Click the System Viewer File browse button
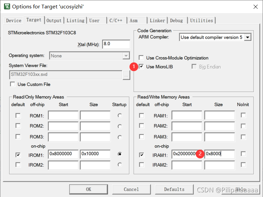 pos(126,75)
